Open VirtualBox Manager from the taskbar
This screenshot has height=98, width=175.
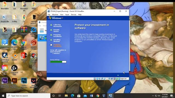[x=104, y=96]
